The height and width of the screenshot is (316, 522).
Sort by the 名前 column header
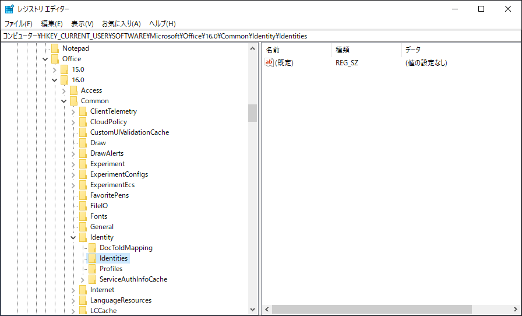[x=297, y=50]
